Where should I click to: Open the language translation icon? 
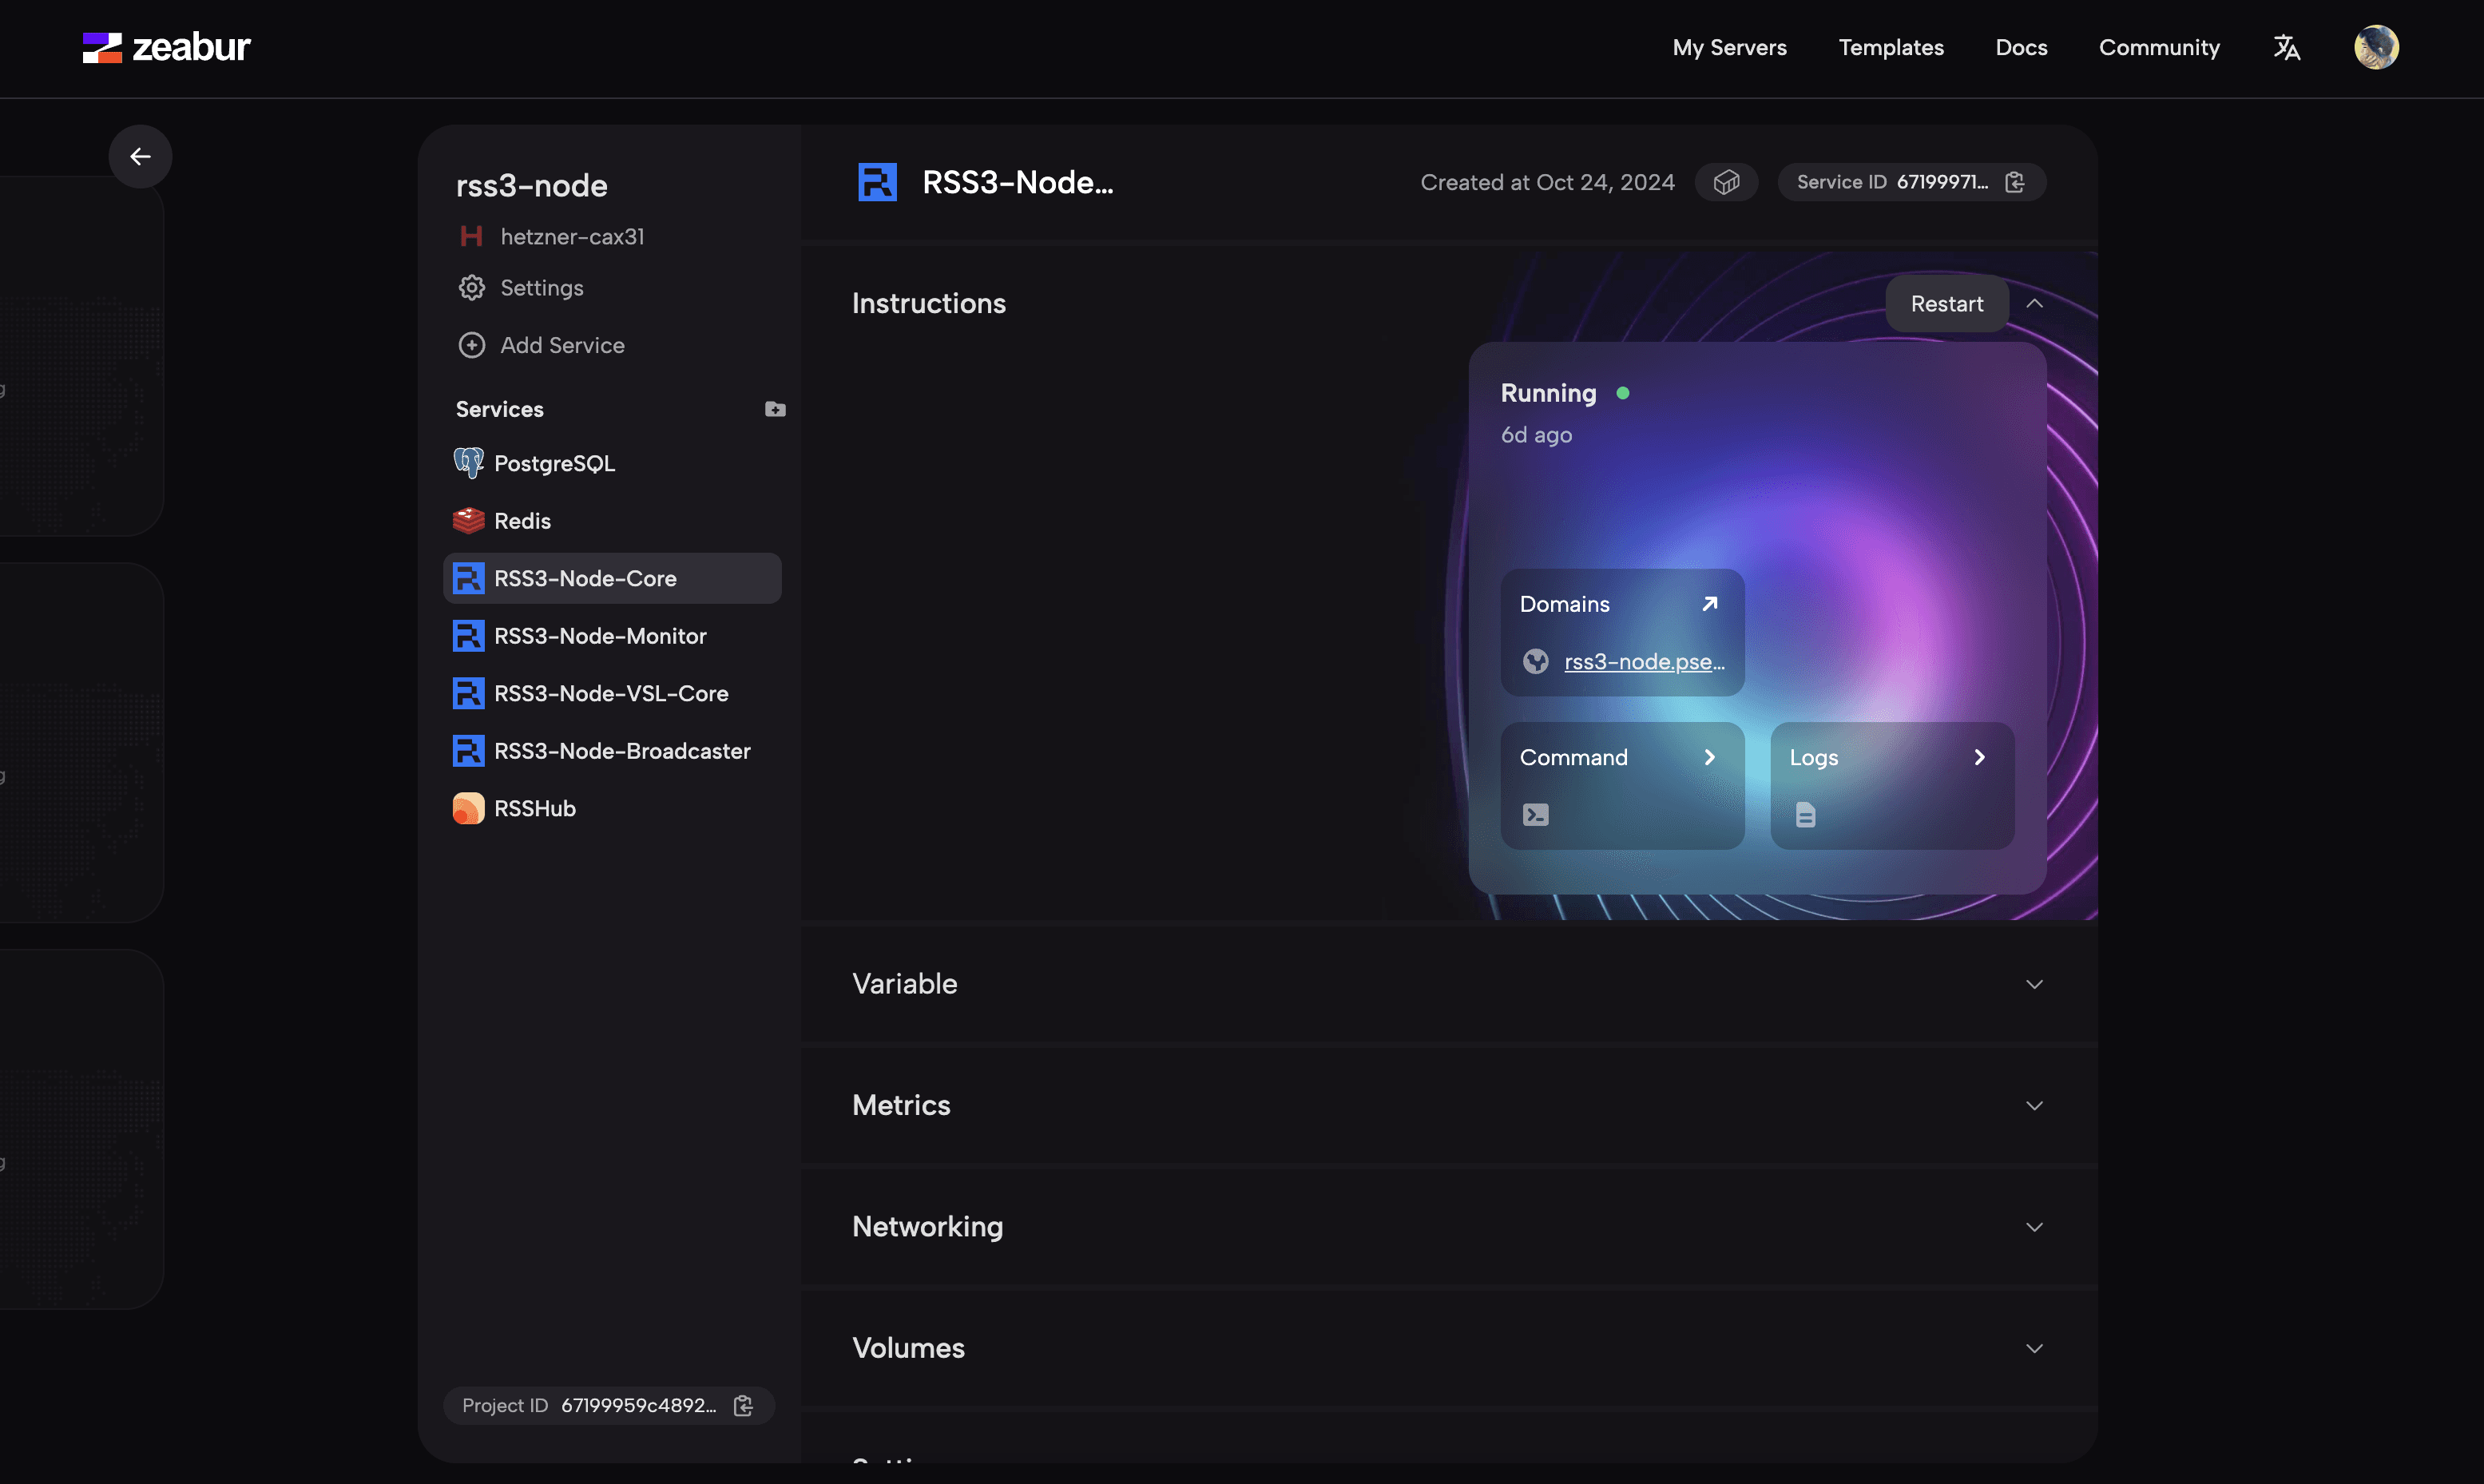[2286, 47]
